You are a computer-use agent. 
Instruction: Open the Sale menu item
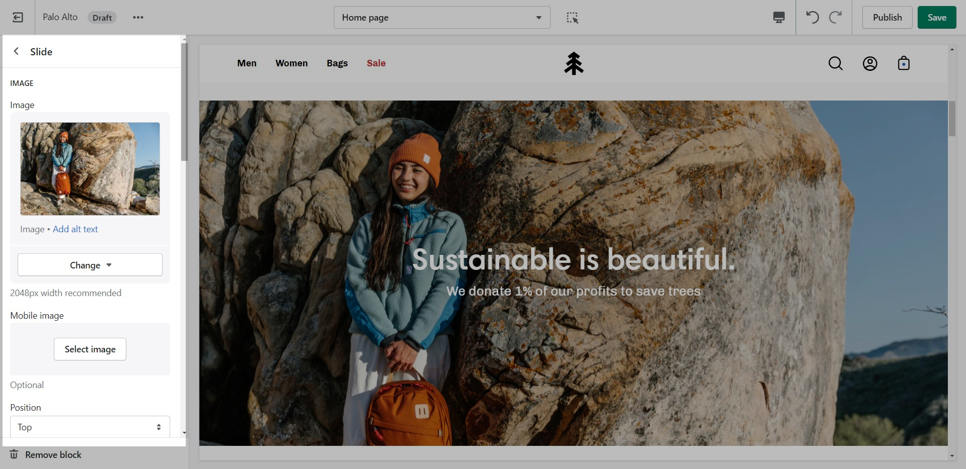[x=376, y=63]
